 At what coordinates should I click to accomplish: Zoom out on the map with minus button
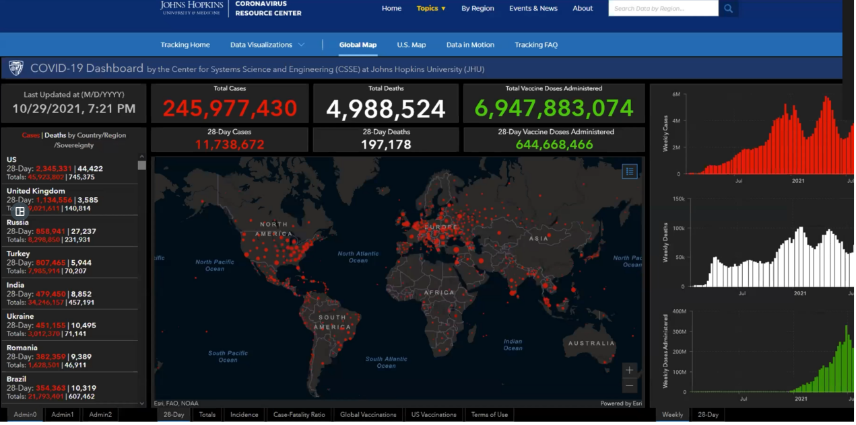630,386
